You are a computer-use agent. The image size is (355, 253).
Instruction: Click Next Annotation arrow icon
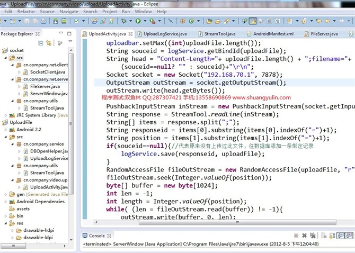pyautogui.click(x=290, y=21)
